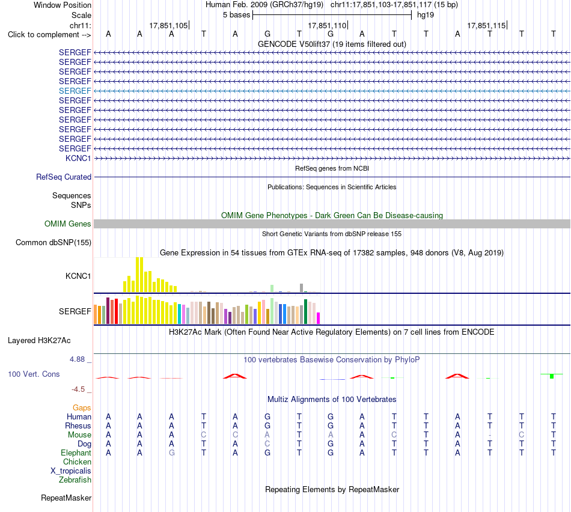The height and width of the screenshot is (512, 571).
Task: Open 'Publications: Sequences in Scientific Articles' title
Action: pos(332,187)
